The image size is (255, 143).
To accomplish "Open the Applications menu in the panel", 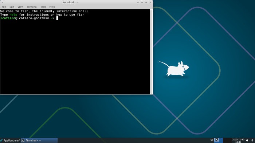I will coord(11,140).
